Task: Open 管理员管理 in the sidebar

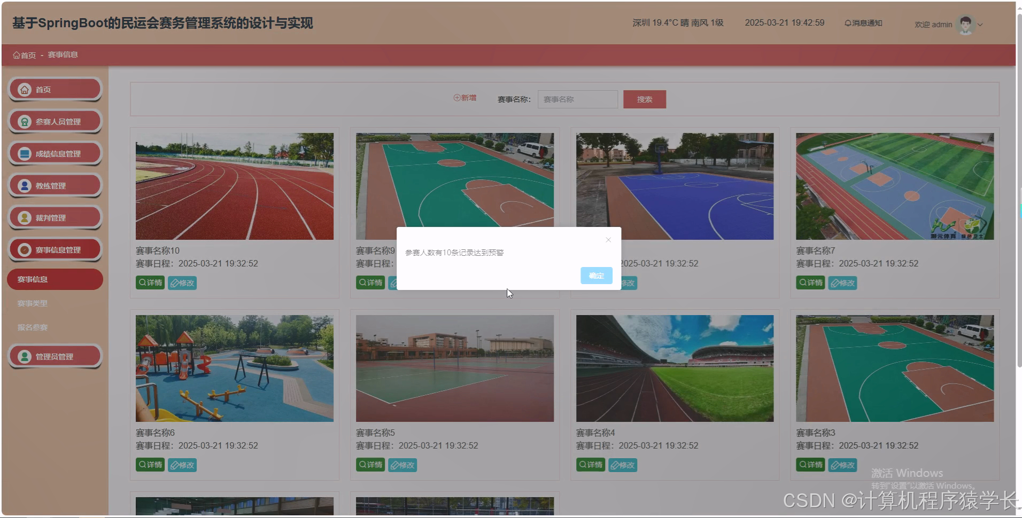Action: (55, 356)
